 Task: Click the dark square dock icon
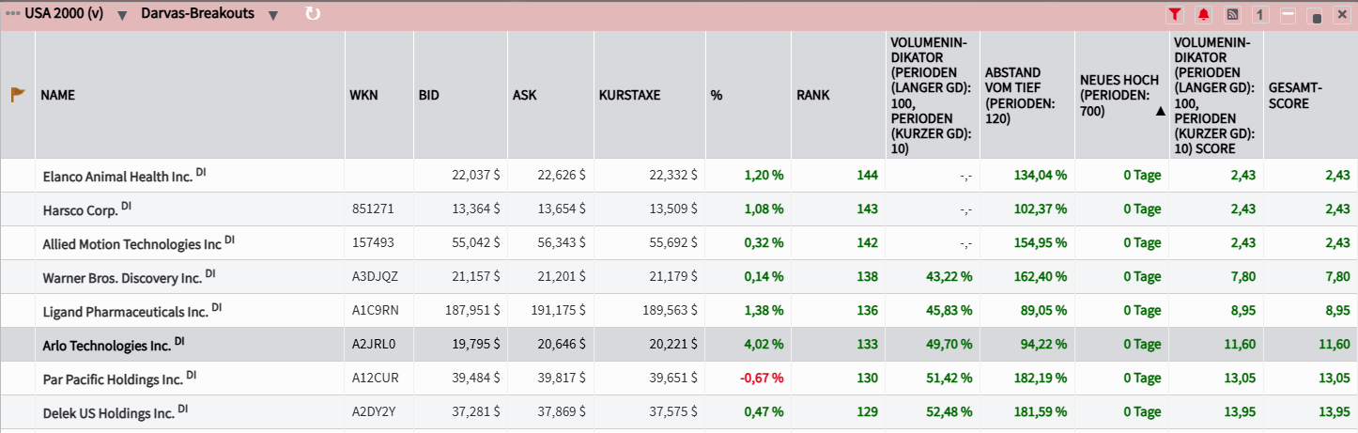1316,17
